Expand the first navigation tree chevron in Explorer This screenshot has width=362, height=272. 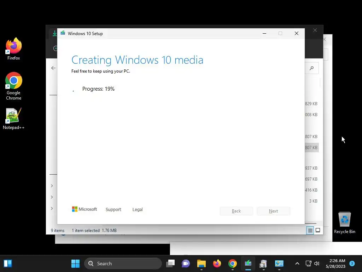[52, 186]
